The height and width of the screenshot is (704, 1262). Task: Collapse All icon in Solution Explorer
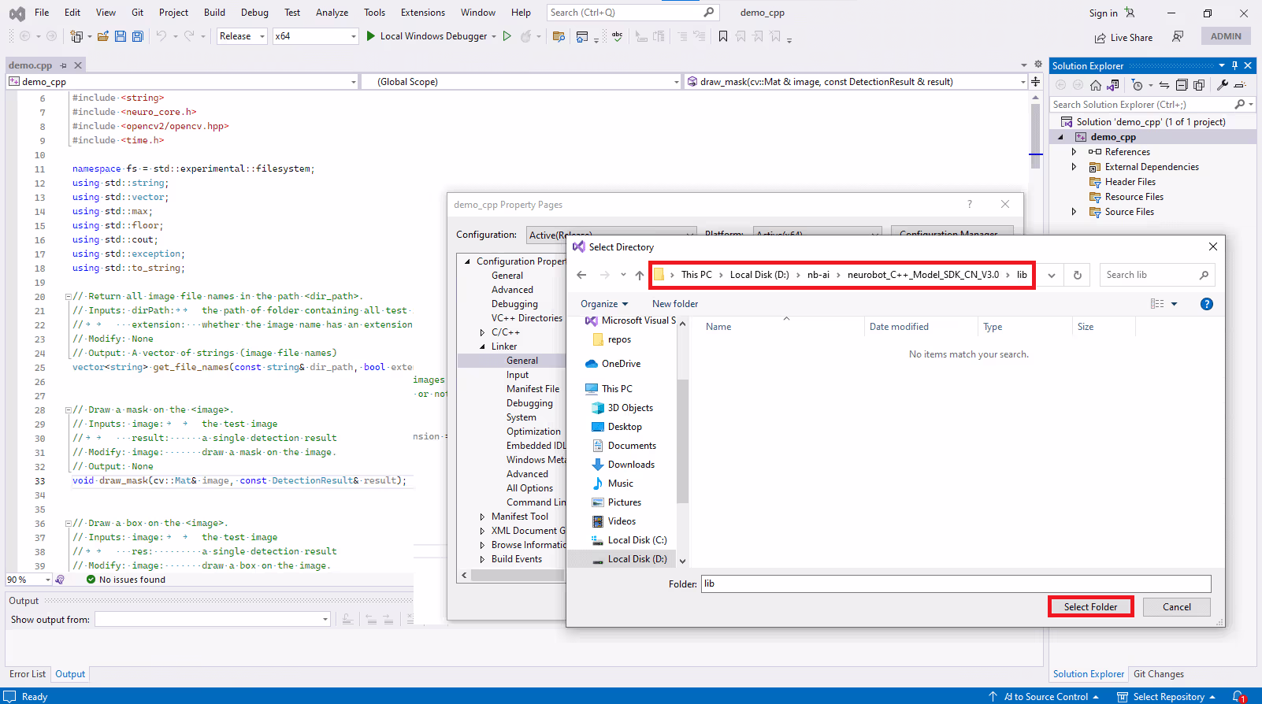point(1182,85)
